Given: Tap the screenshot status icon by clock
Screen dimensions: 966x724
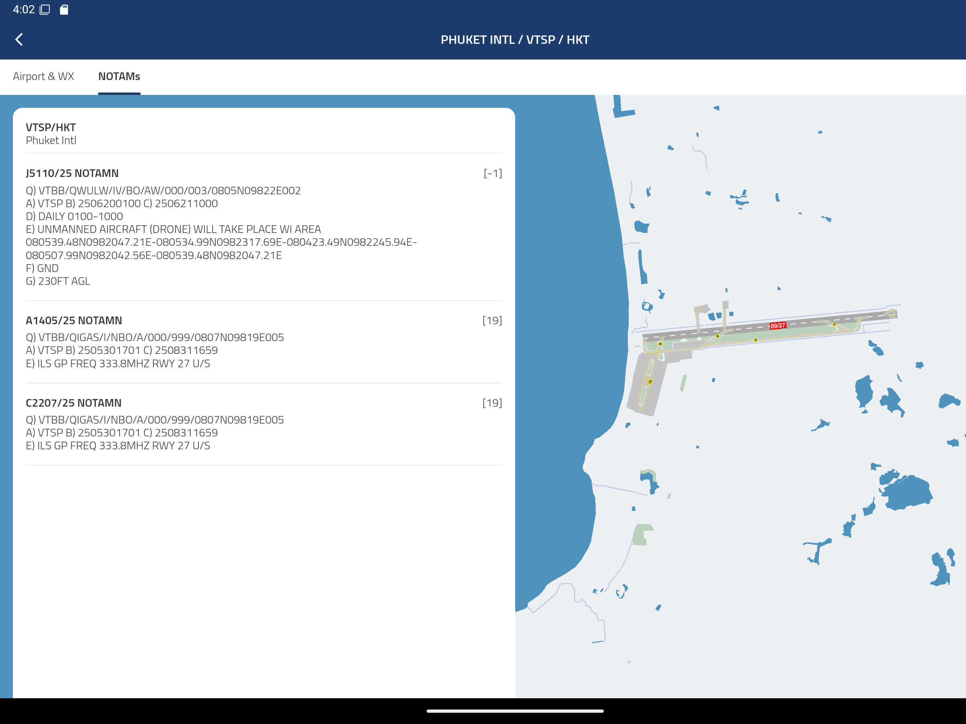Looking at the screenshot, I should click(45, 10).
